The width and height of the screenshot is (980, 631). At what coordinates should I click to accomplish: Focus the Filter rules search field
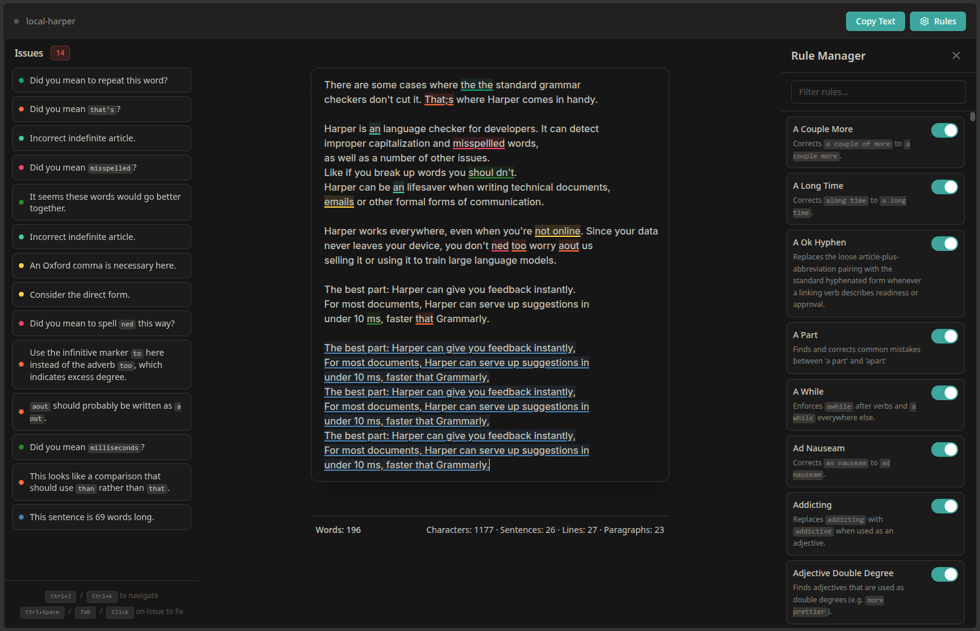(878, 92)
